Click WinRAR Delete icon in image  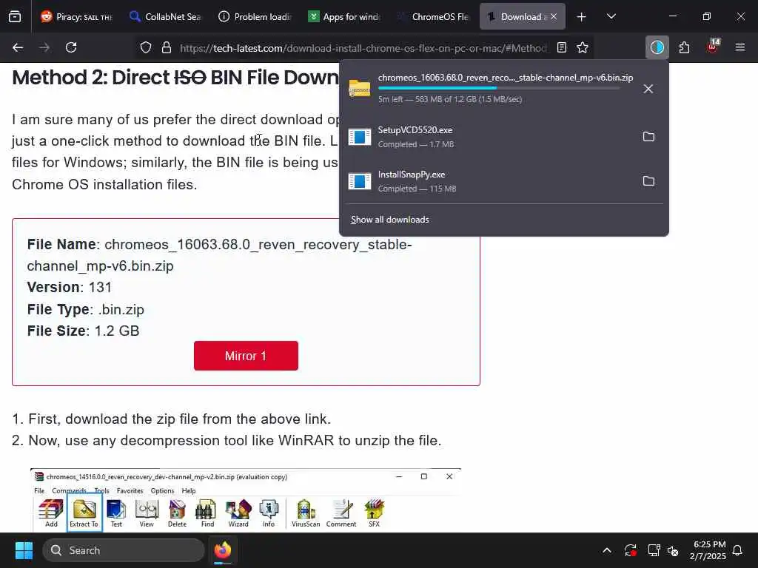pyautogui.click(x=177, y=513)
